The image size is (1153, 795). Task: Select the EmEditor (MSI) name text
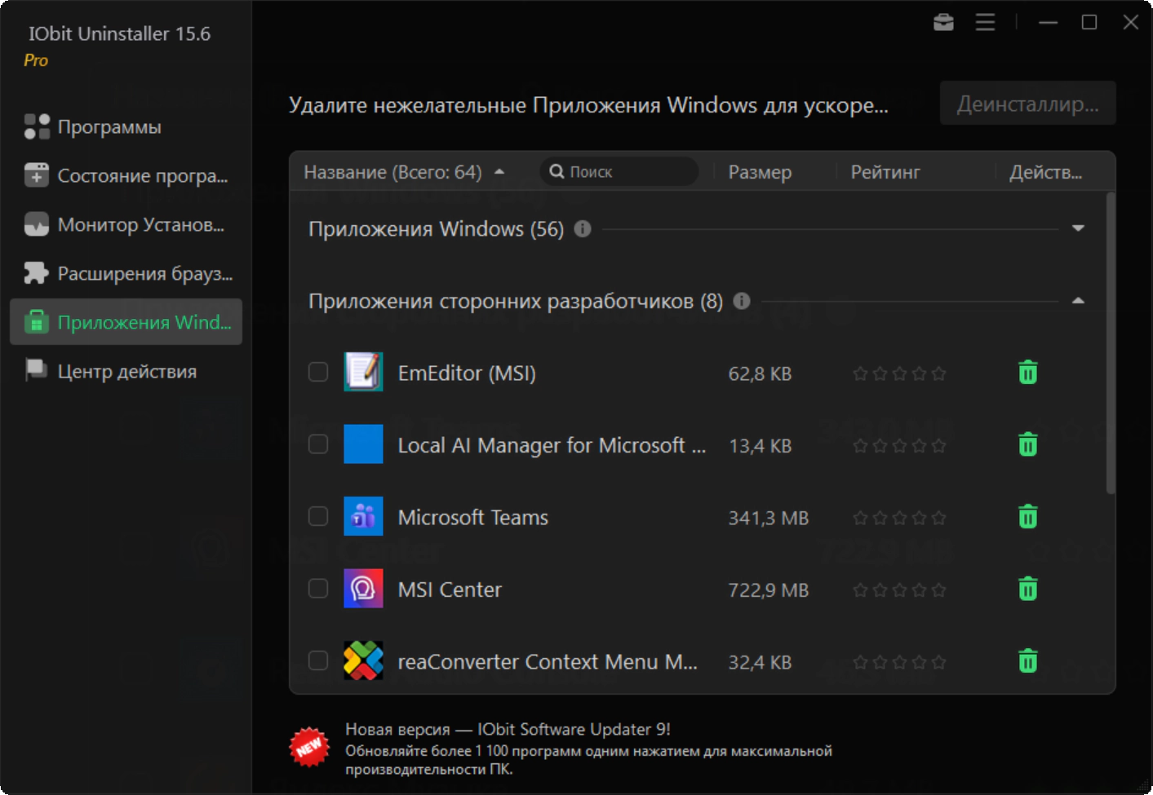(x=467, y=373)
